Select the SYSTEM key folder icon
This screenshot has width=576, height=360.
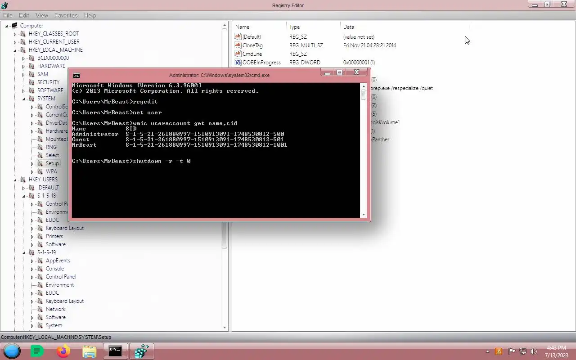click(31, 99)
